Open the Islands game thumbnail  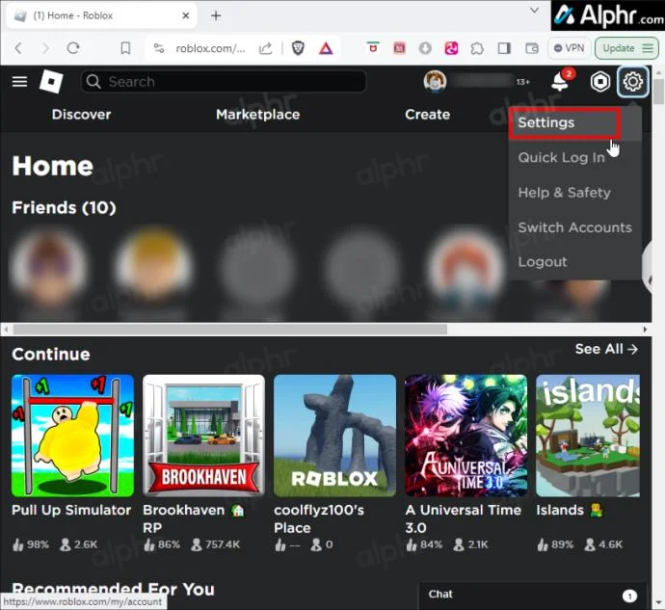tap(588, 436)
